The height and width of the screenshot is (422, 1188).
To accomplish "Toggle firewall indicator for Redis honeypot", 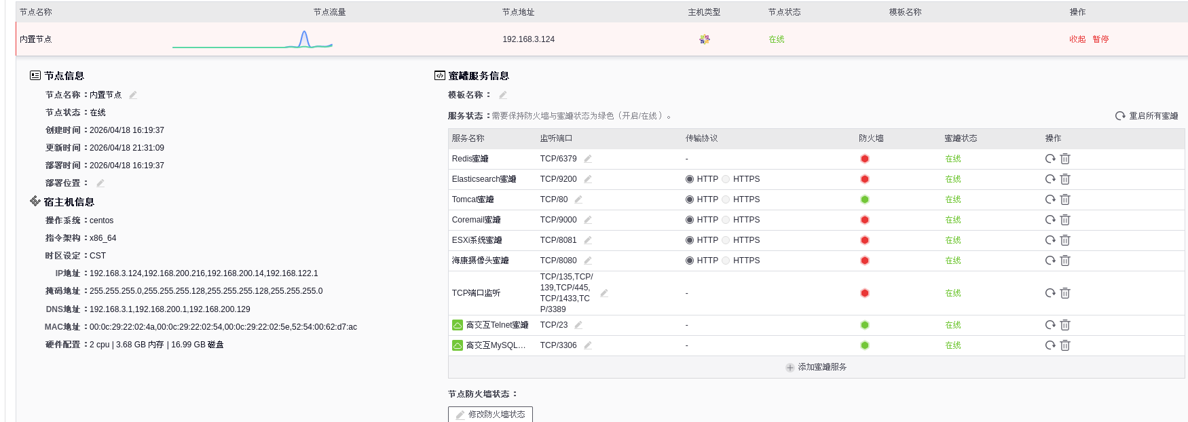I will click(x=865, y=159).
